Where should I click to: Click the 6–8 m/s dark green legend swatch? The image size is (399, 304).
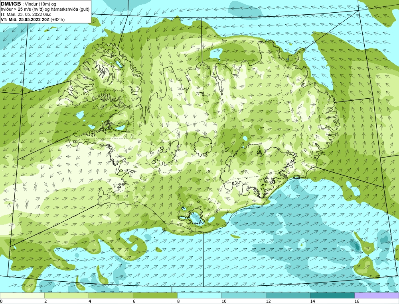point(155,296)
